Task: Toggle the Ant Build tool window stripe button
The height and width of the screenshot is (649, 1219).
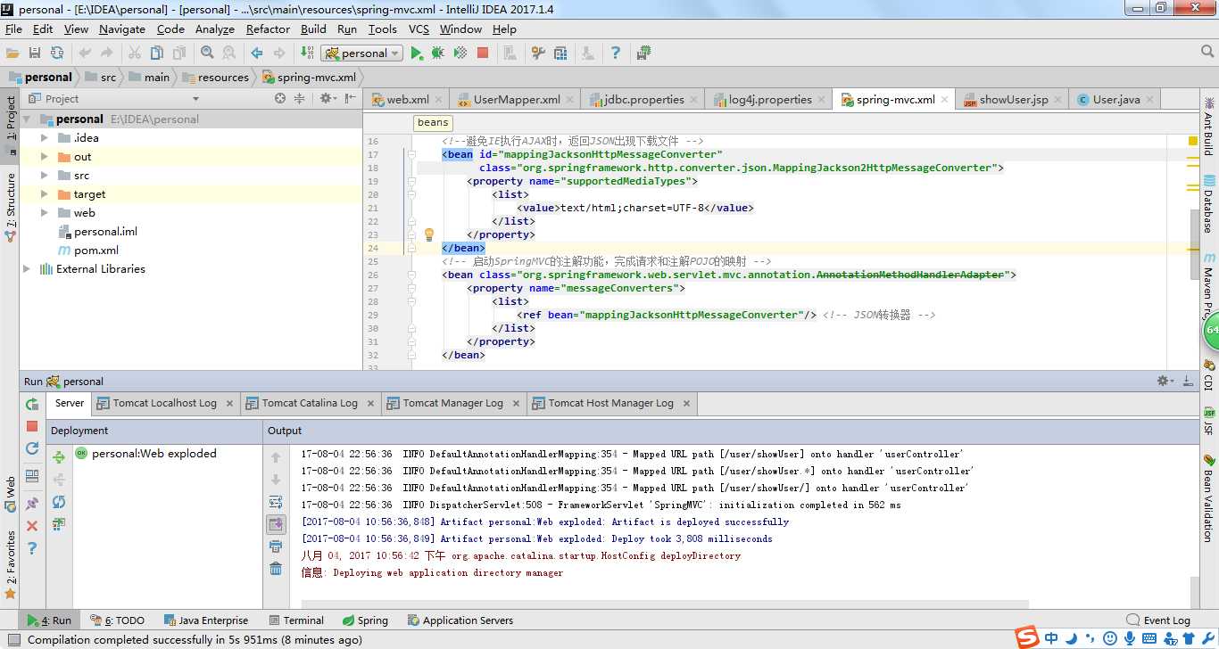Action: (x=1209, y=125)
